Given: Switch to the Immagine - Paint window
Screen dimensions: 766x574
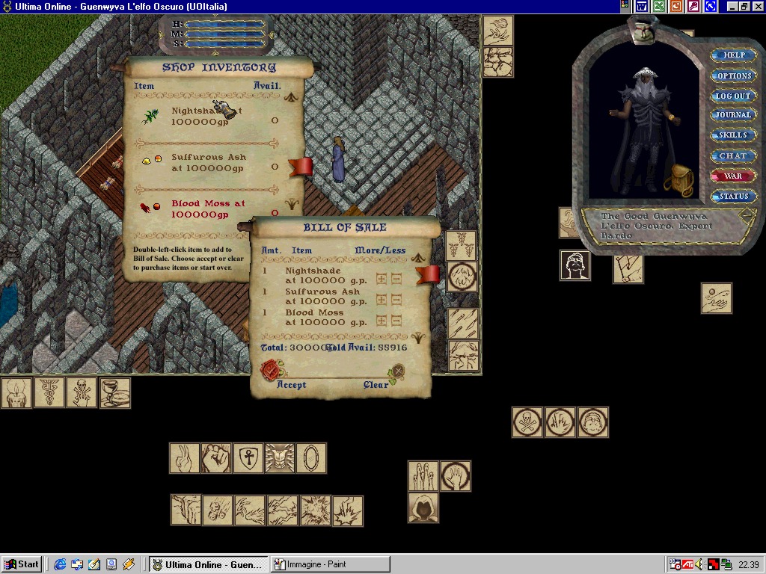Looking at the screenshot, I should [x=331, y=565].
